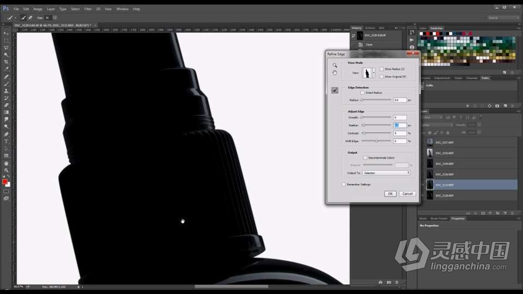Cancel the Refine Edge dialog
The image size is (523, 294).
click(407, 193)
